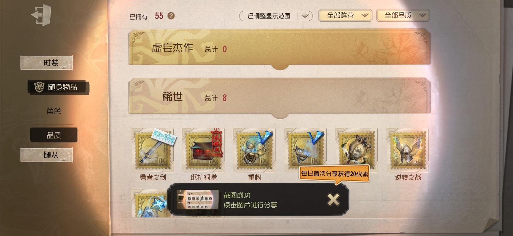Tap the exit door icon

pos(41,15)
